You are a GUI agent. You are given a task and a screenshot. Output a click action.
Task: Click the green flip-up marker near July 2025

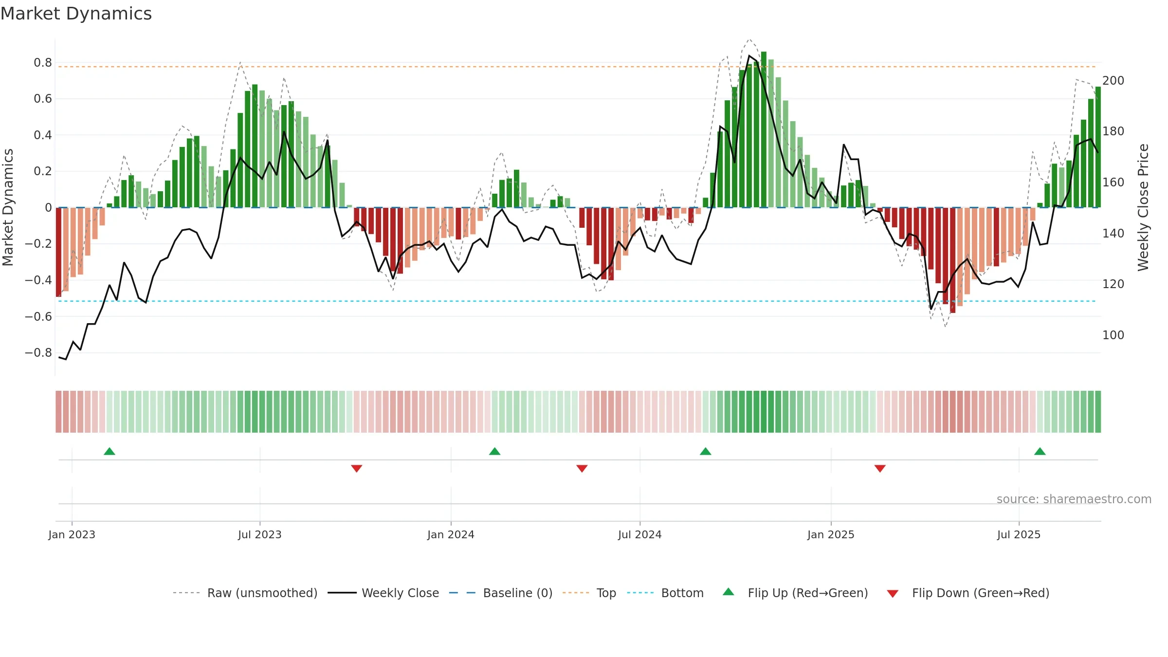(1040, 452)
